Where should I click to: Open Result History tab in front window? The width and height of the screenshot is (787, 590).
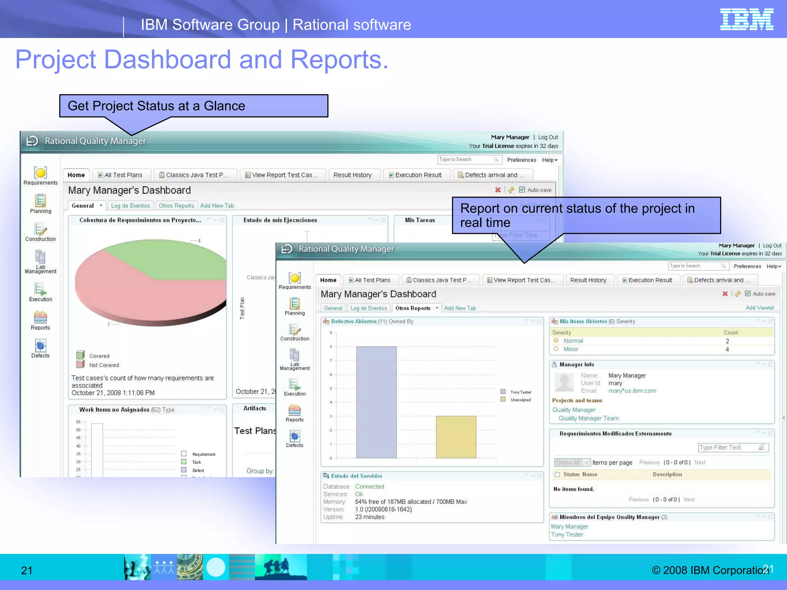(589, 280)
